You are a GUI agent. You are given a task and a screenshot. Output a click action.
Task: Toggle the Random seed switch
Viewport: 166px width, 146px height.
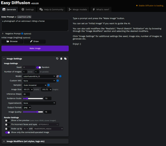pyautogui.click(x=38, y=67)
